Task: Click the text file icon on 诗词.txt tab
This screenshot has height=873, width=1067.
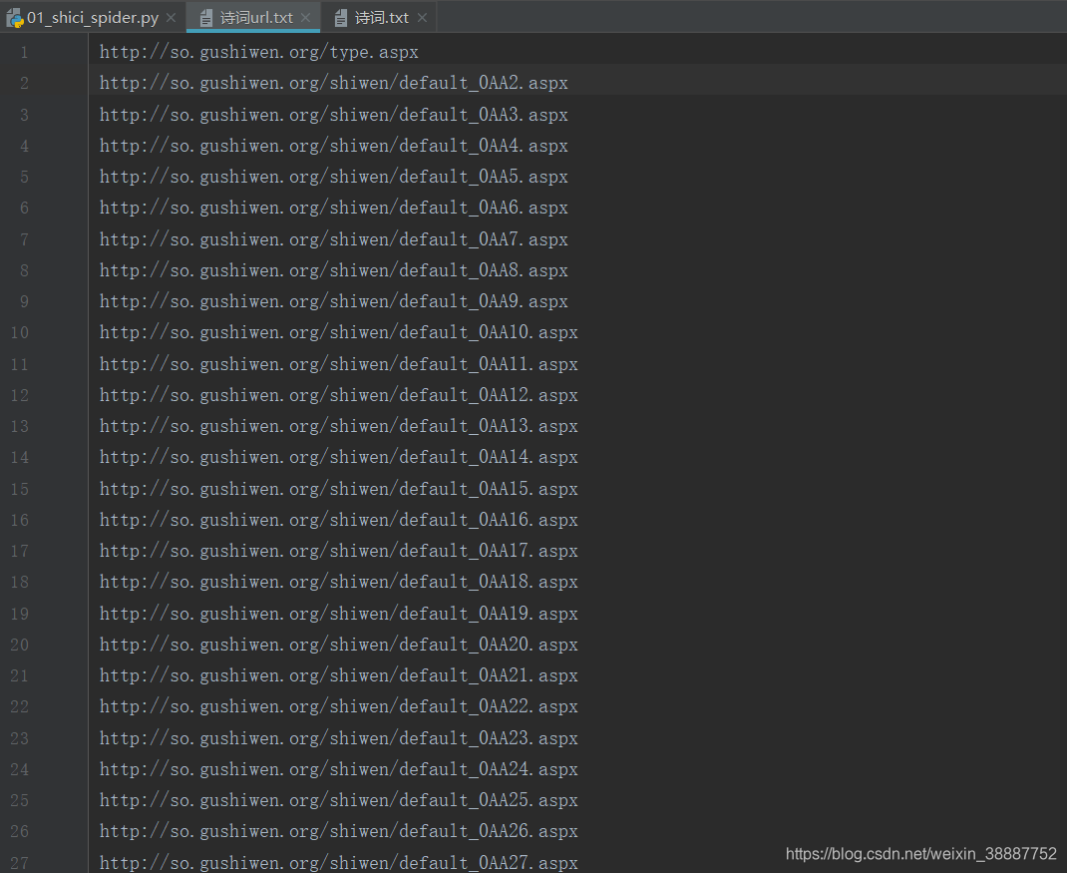Action: pyautogui.click(x=341, y=18)
